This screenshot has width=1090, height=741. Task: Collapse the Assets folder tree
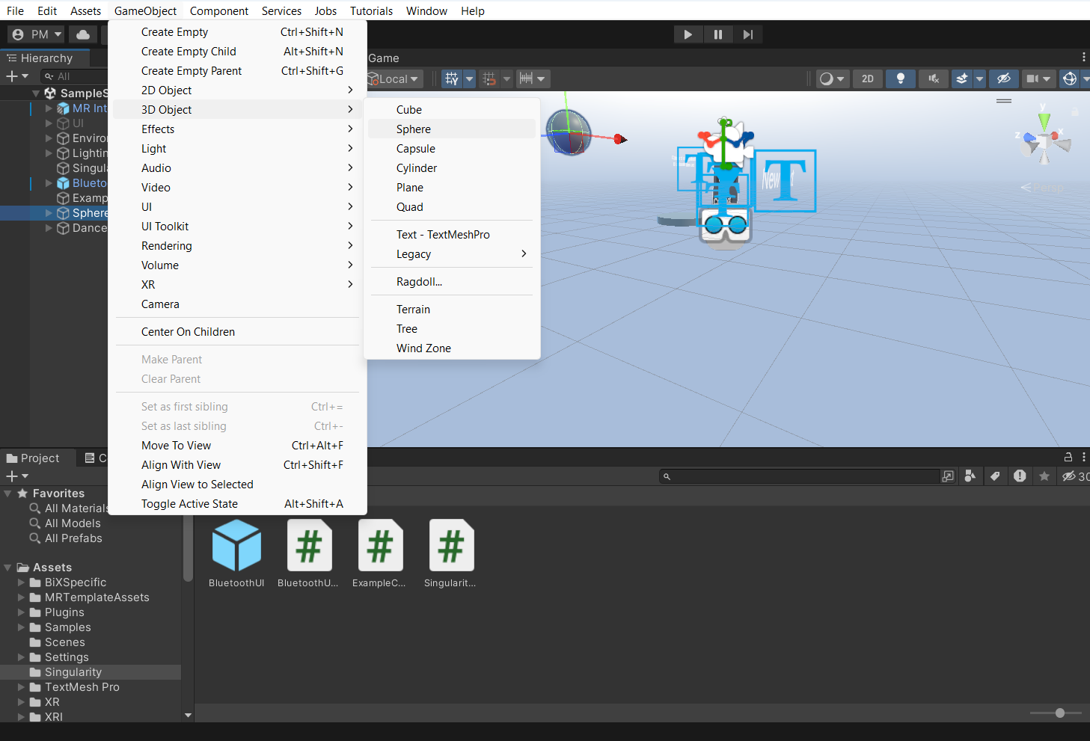[7, 568]
